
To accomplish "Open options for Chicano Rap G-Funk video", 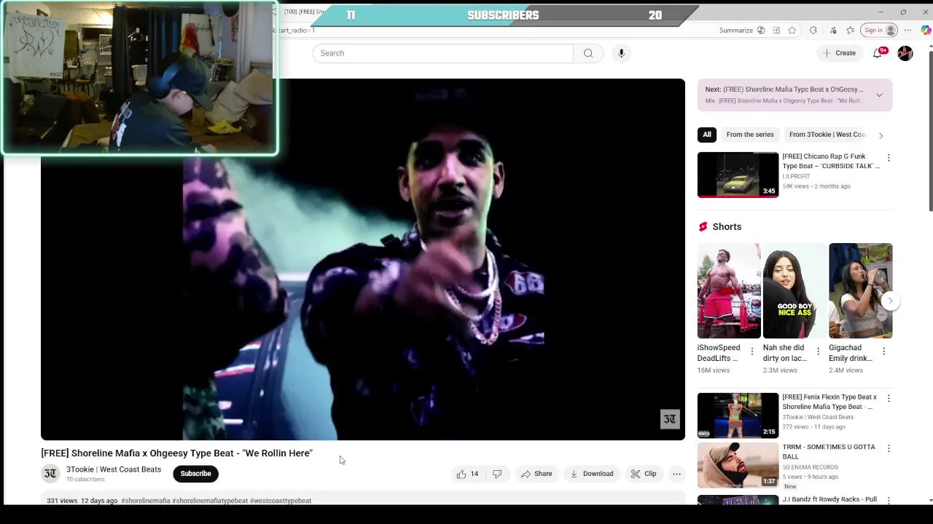I will 888,158.
